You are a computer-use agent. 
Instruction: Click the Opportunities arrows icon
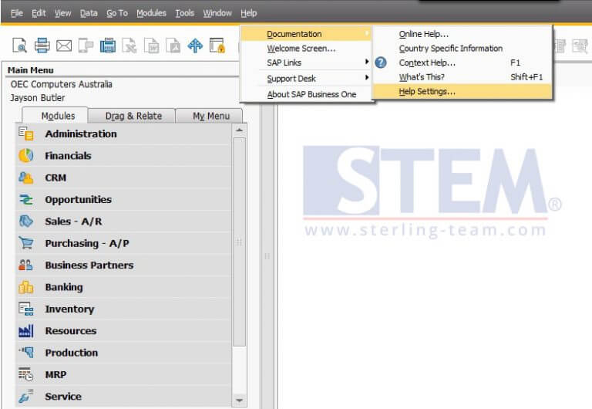click(x=25, y=199)
